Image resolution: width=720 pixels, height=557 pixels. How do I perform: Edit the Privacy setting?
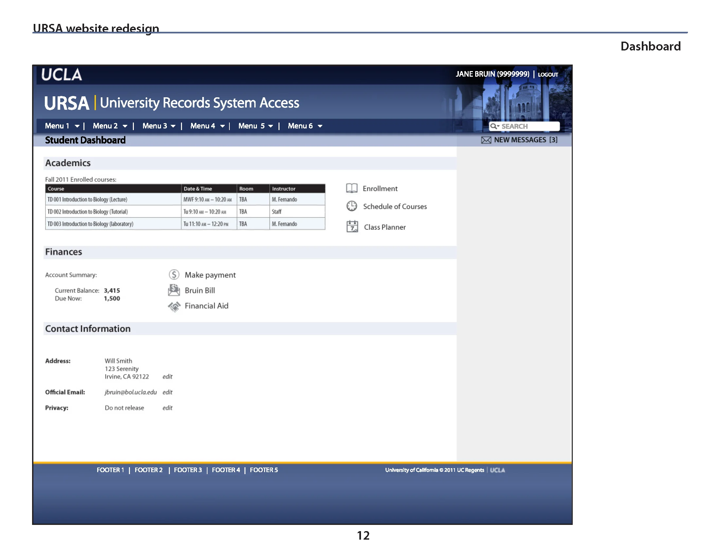point(168,408)
